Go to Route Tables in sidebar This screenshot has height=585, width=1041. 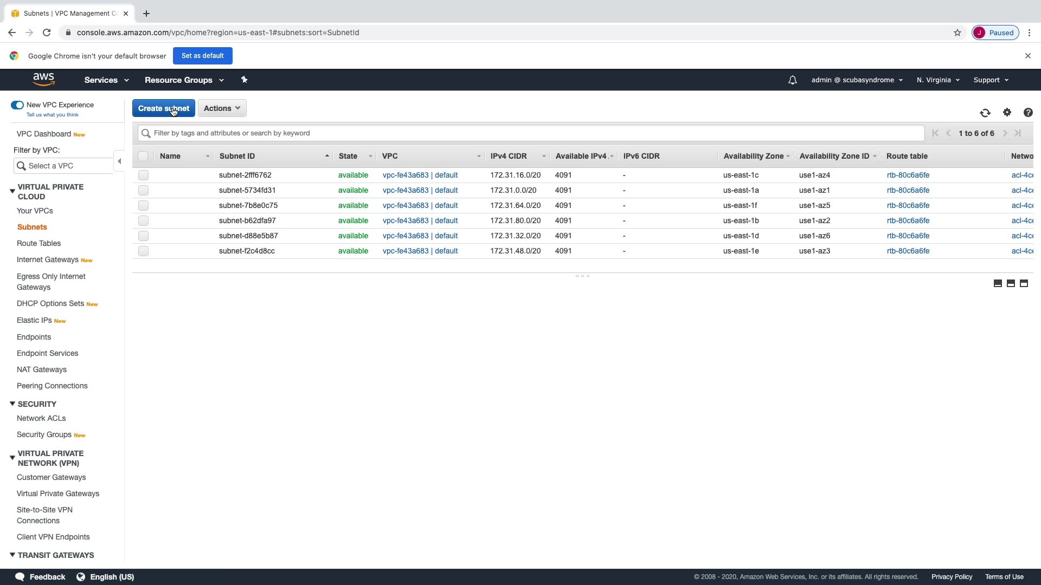tap(38, 243)
